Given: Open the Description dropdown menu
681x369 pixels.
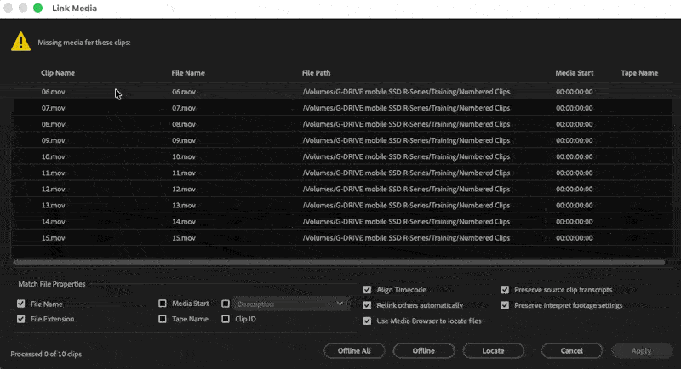Looking at the screenshot, I should tap(291, 304).
